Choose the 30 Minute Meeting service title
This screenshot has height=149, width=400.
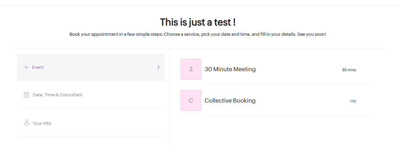[x=230, y=69]
